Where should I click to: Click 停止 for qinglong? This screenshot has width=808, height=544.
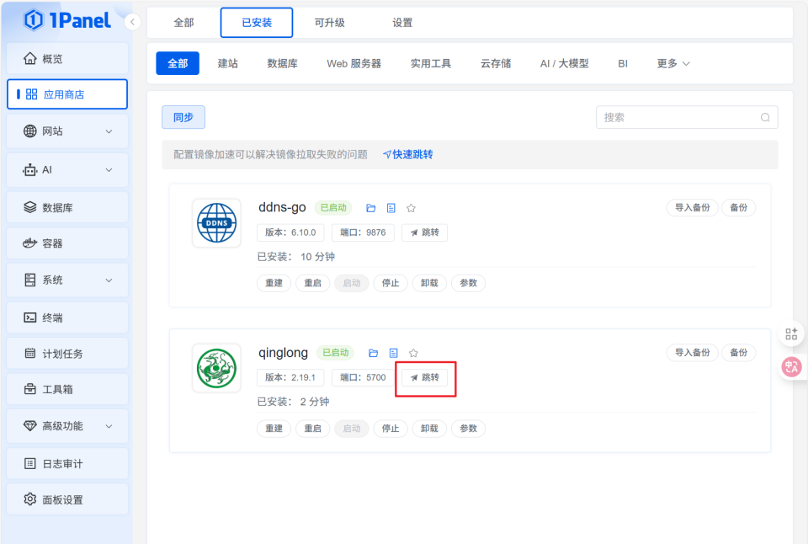click(x=390, y=428)
